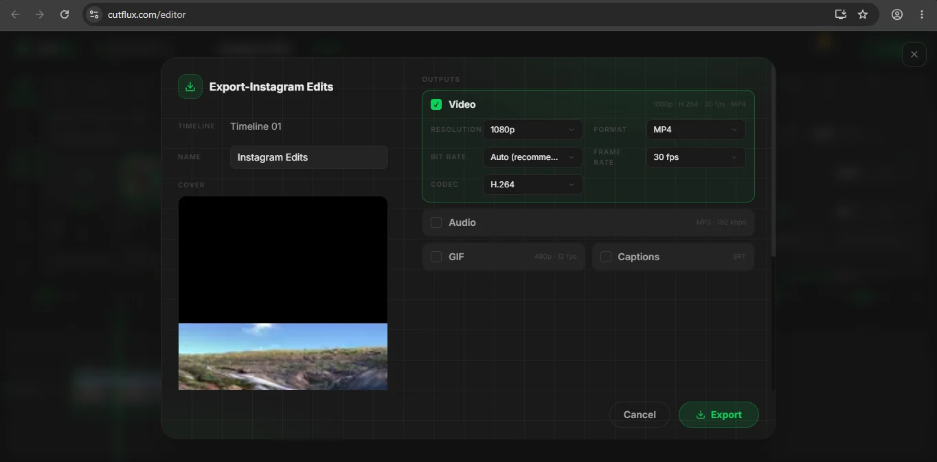This screenshot has width=937, height=462.
Task: Open the browser three-dot menu
Action: [x=922, y=14]
